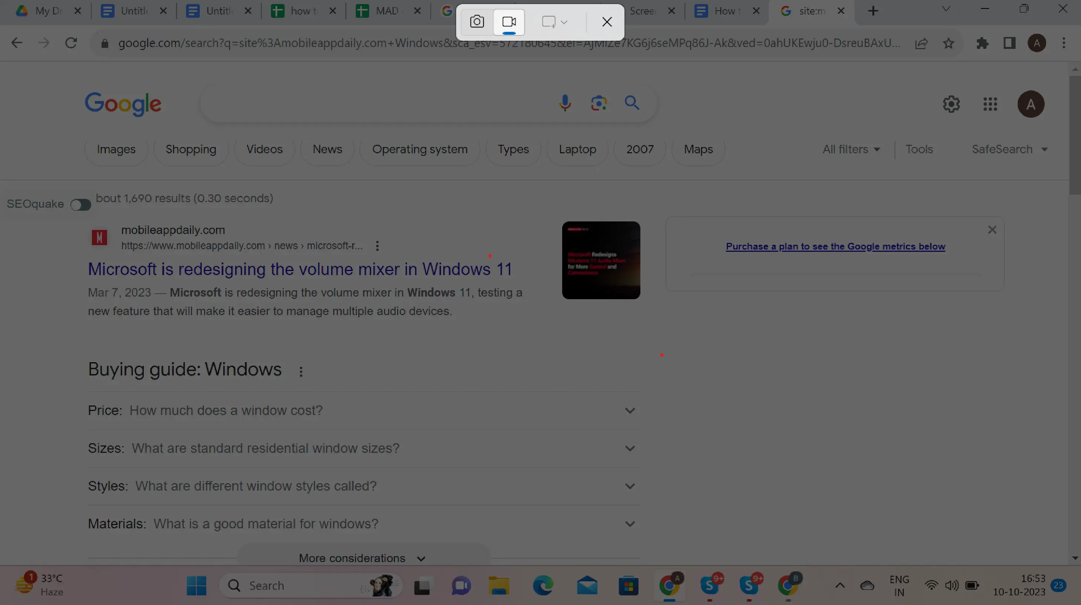Viewport: 1081px width, 605px height.
Task: Expand 'Price: How much does a window cost?'
Action: (x=364, y=411)
